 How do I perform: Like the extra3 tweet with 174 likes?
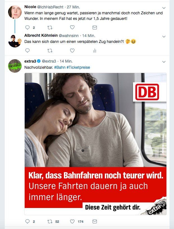[x=72, y=221]
